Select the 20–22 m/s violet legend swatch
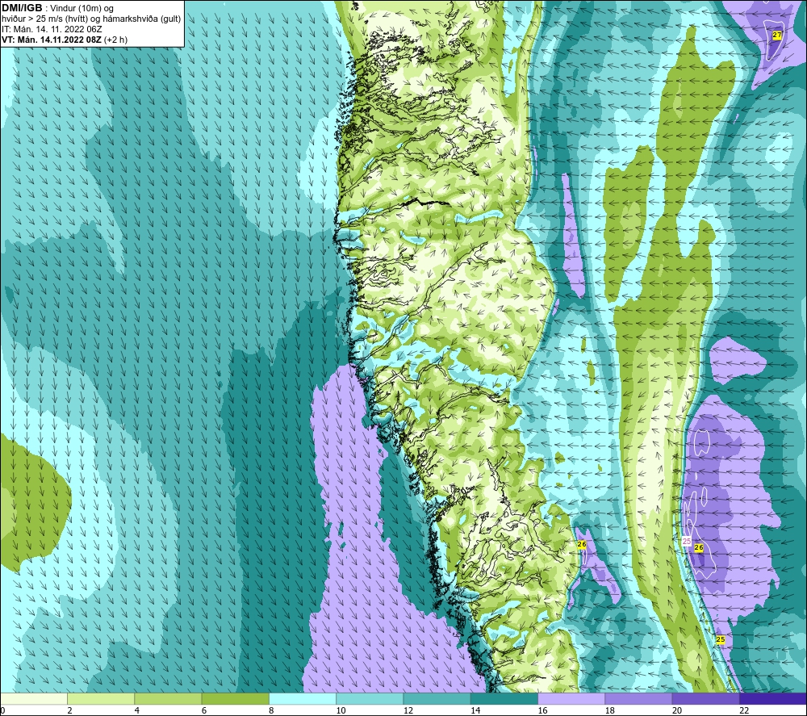The width and height of the screenshot is (807, 716). (705, 699)
